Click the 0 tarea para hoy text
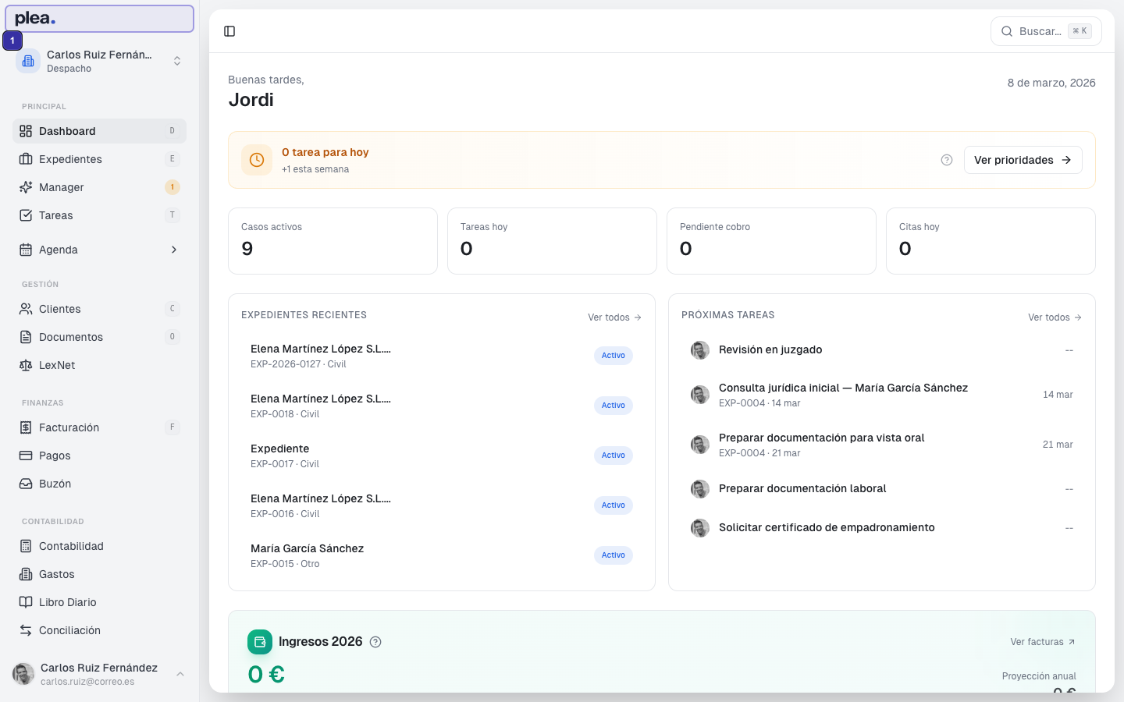 click(x=325, y=152)
